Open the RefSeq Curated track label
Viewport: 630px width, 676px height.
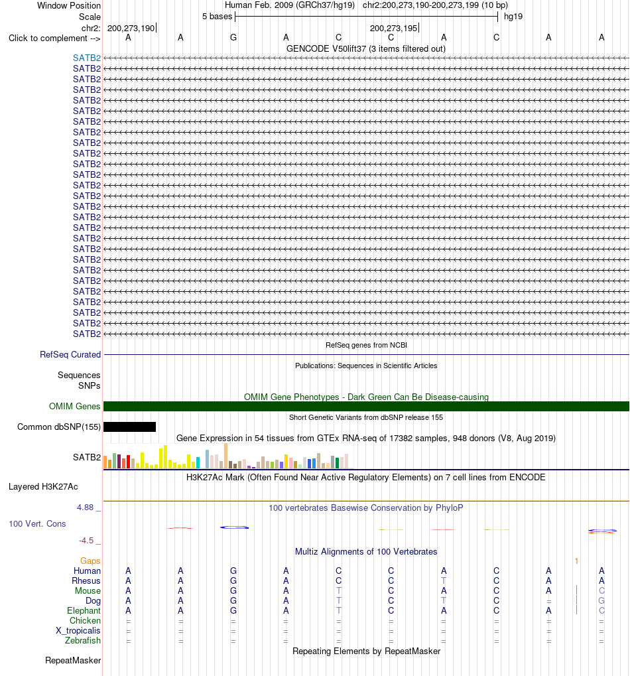(x=70, y=354)
